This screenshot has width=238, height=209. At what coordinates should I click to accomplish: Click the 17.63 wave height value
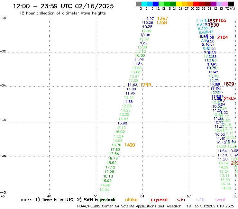point(115,150)
